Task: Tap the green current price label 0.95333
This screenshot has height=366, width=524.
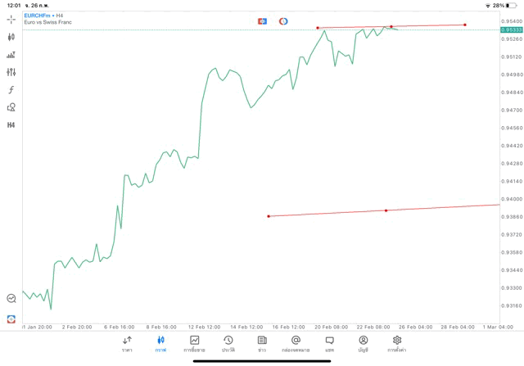Action: (511, 30)
